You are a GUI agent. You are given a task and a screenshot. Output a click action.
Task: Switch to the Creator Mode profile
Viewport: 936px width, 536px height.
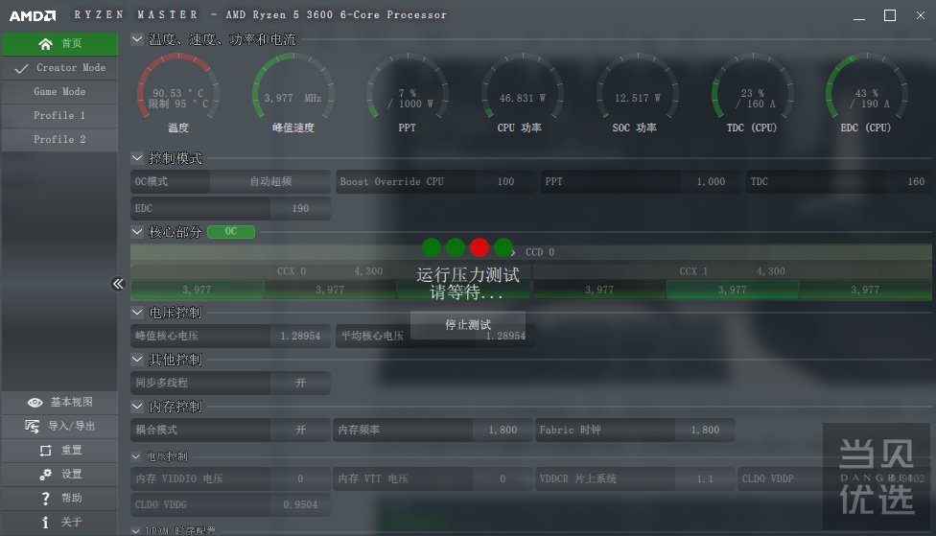point(59,67)
